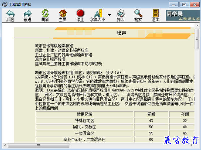The width and height of the screenshot is (201, 150).
Task: Click the 前进 forward arrow icon
Action: tap(28, 14)
